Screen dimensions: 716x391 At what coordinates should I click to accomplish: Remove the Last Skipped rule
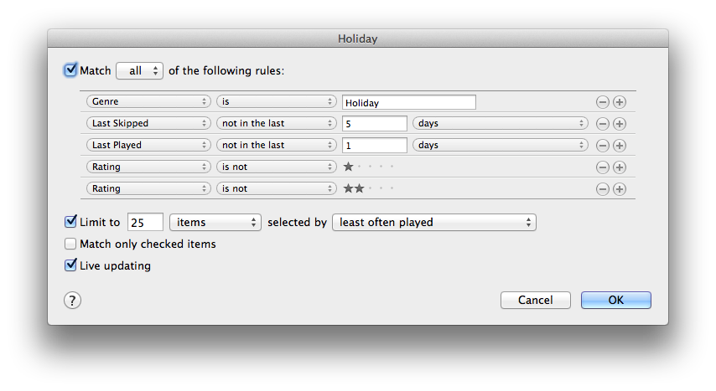pos(602,124)
